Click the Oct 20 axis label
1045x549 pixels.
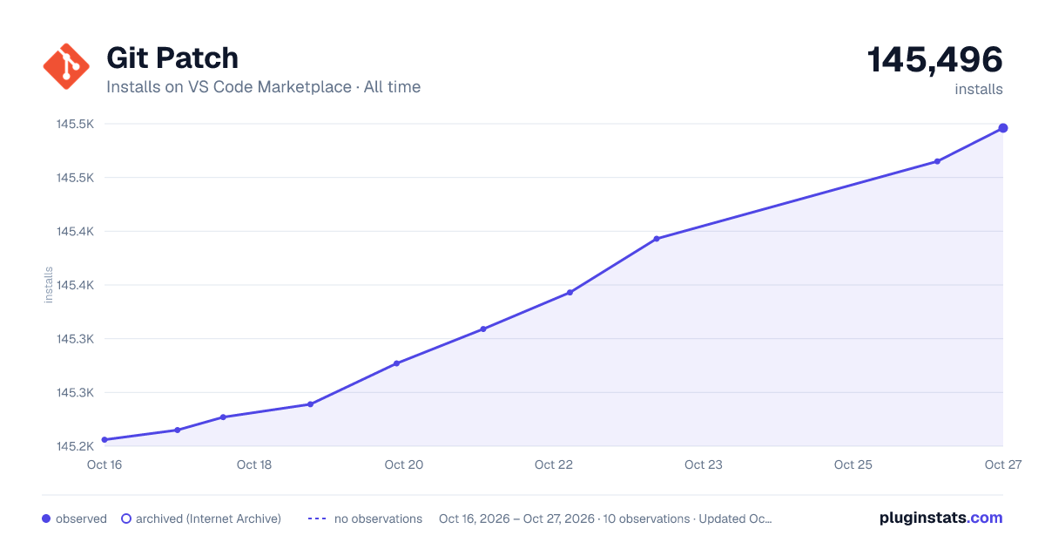click(404, 464)
